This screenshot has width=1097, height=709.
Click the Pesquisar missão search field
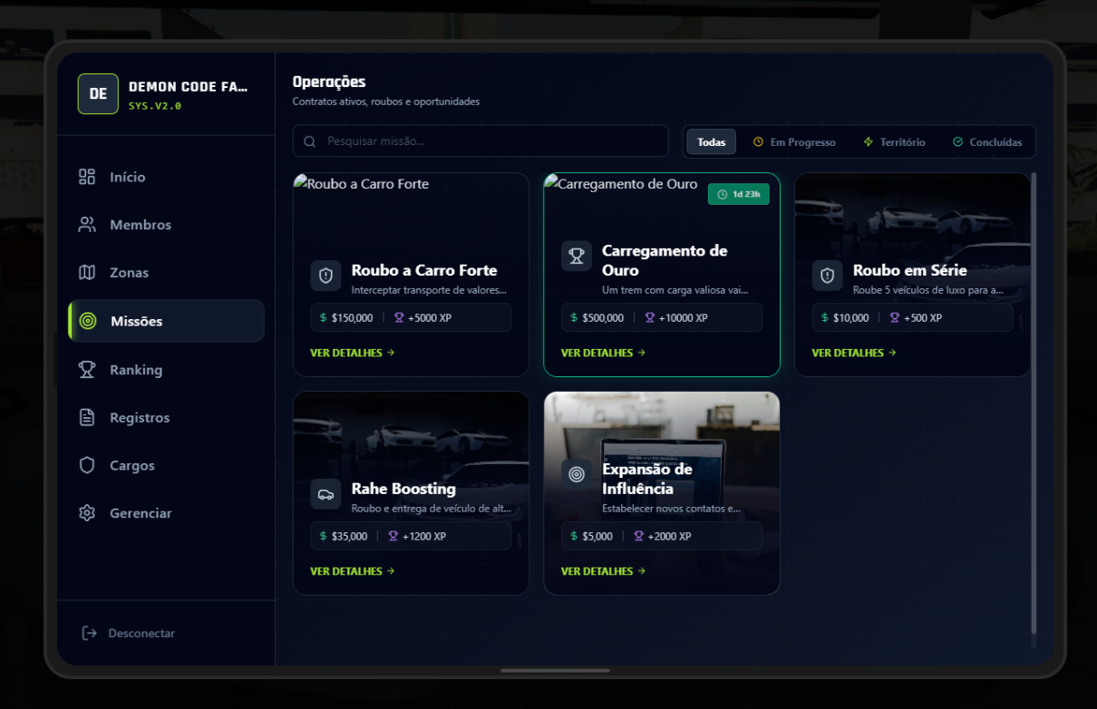pyautogui.click(x=481, y=141)
